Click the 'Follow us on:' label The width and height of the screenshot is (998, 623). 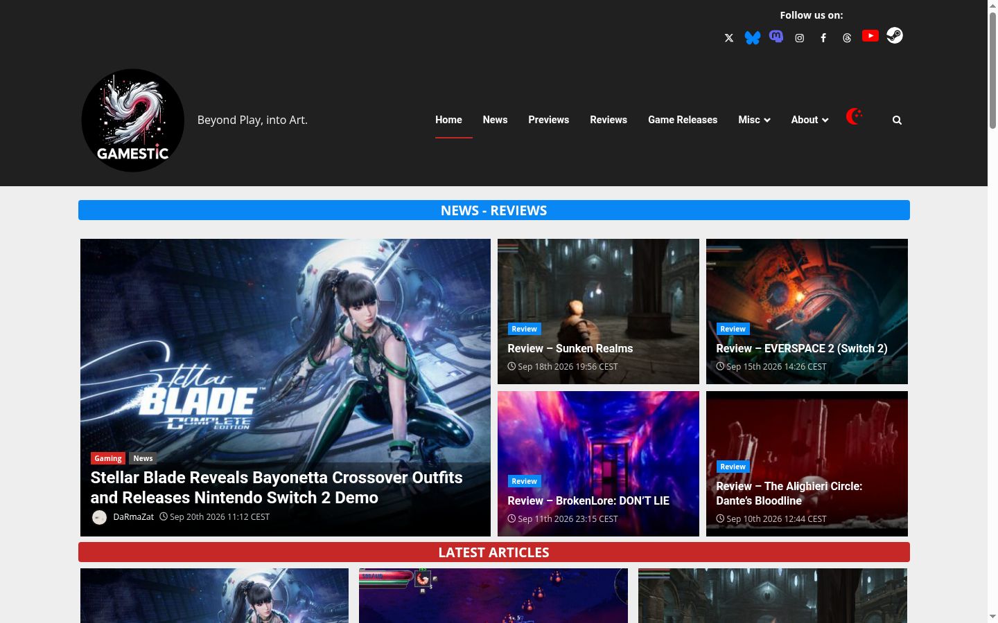click(812, 15)
